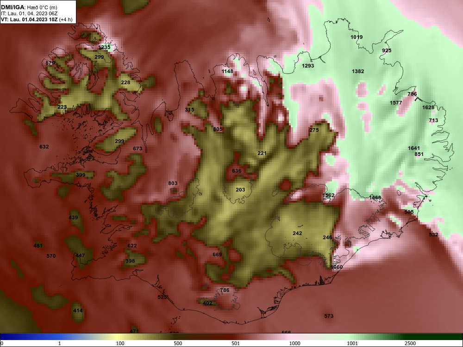Viewport: 463px width, 347px height.
Task: Click the 398 map value
Action: pos(130,261)
